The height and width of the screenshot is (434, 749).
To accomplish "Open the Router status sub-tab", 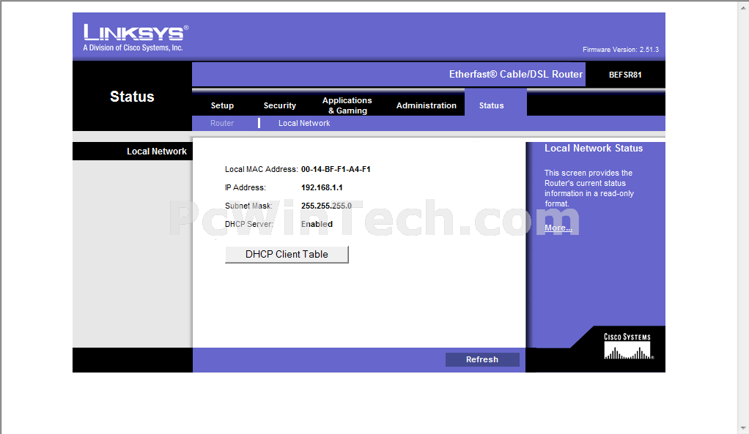I will tap(222, 123).
